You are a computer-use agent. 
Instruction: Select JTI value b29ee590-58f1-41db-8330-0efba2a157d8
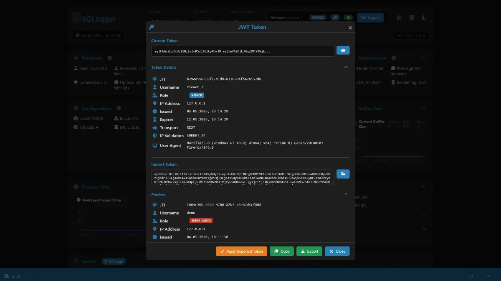224,79
